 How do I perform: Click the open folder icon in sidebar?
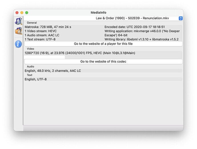click(x=19, y=31)
